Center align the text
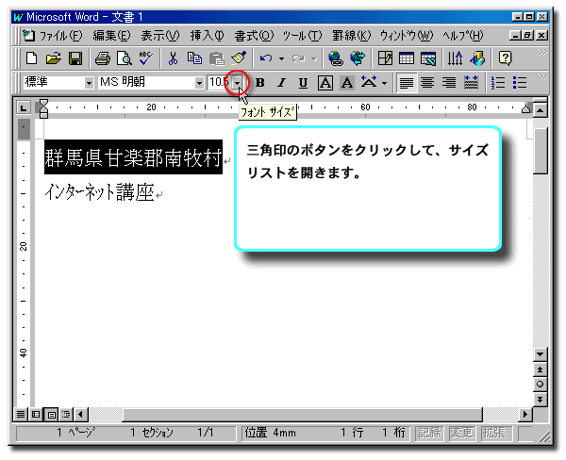The image size is (566, 460). [427, 83]
